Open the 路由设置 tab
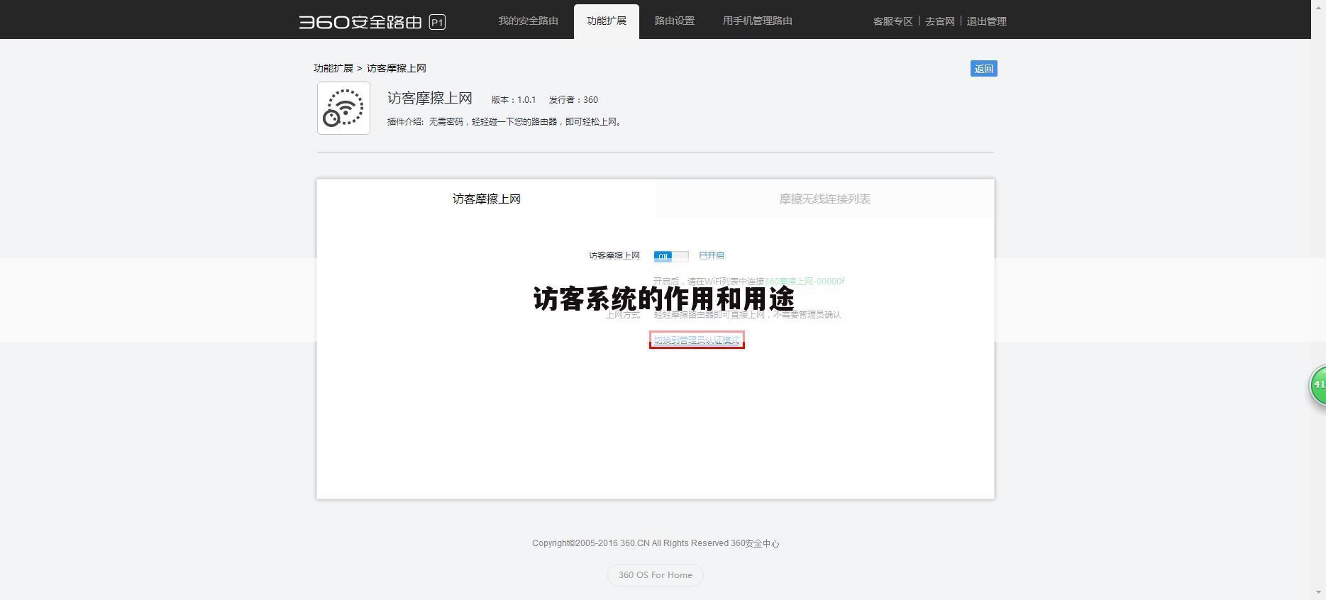1326x600 pixels. [675, 21]
